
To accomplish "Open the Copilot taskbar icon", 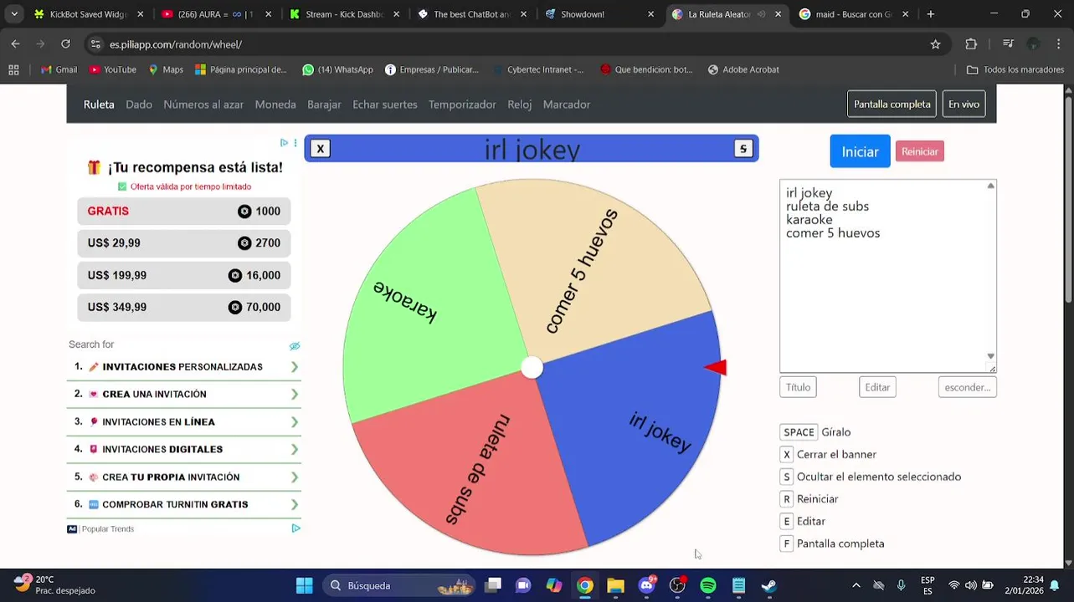I will 554,585.
